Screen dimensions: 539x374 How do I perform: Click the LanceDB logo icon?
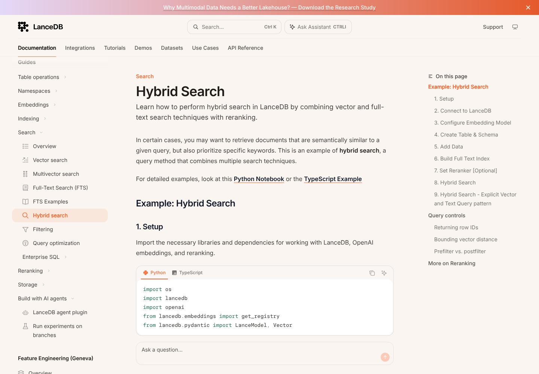[x=23, y=27]
